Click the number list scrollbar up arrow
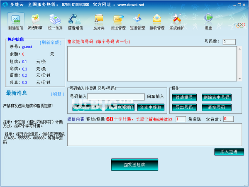The width and height of the screenshot is (249, 187). tap(239, 49)
